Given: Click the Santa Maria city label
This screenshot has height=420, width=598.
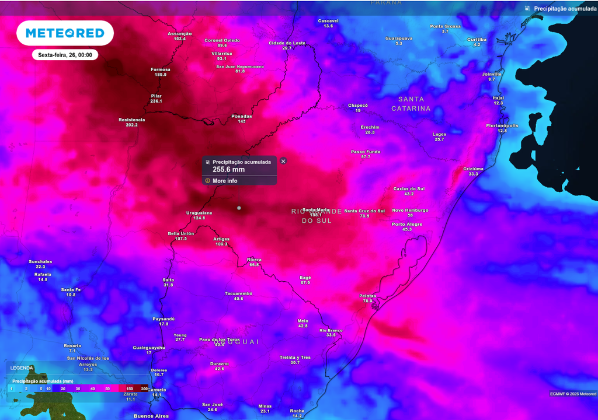Looking at the screenshot, I should pyautogui.click(x=315, y=209).
